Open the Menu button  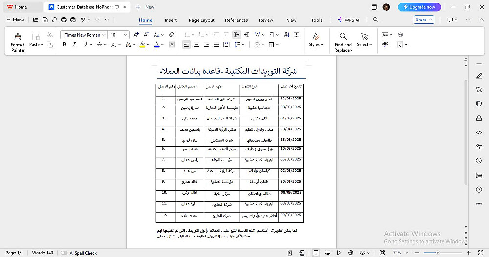click(15, 20)
